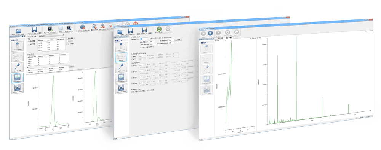Click the Monitor play button, right window
Image resolution: width=381 pixels, height=150 pixels.
[218, 32]
